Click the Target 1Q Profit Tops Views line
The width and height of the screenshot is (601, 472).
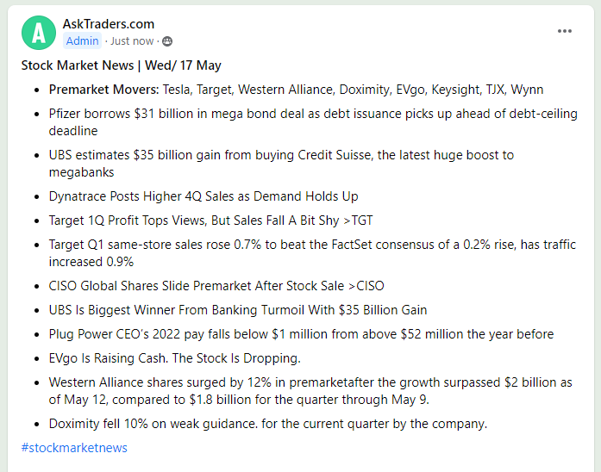pos(211,220)
